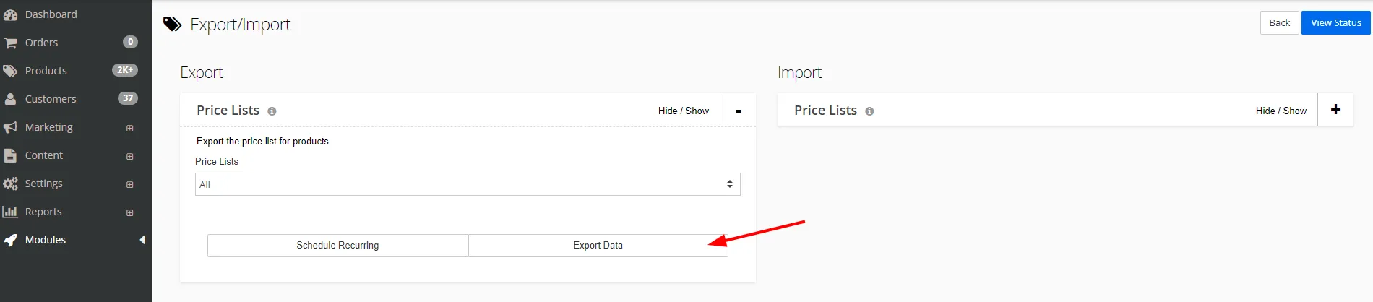Expand Import Price Lists with plus button

coord(1335,110)
